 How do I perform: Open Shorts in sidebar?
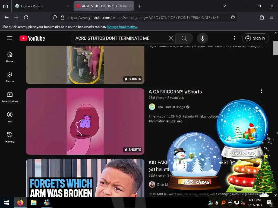(x=10, y=77)
